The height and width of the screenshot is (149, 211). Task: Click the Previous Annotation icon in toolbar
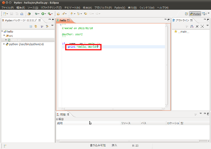click(78, 14)
